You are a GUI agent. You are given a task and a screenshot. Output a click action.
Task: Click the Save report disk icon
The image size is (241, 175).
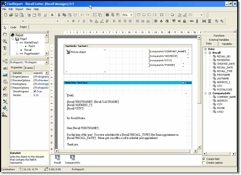click(16, 15)
